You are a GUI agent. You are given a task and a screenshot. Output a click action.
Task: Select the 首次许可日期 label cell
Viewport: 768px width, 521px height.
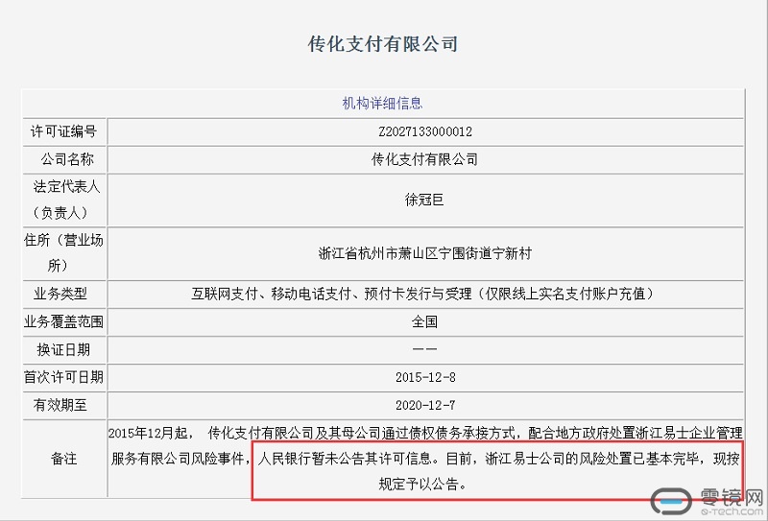click(64, 377)
